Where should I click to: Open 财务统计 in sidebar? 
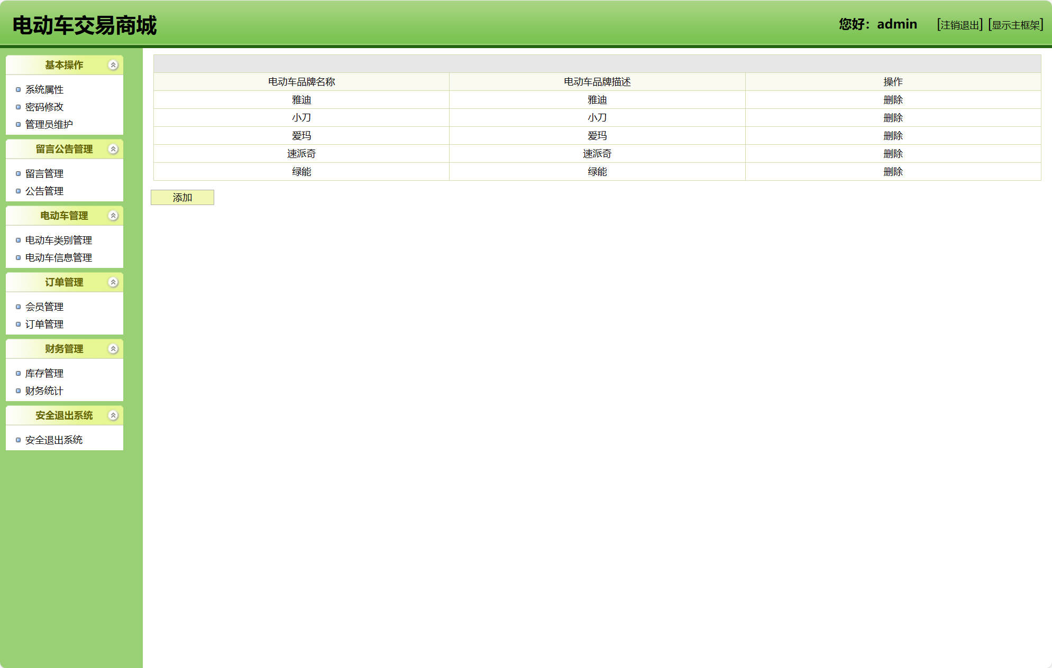click(x=44, y=391)
